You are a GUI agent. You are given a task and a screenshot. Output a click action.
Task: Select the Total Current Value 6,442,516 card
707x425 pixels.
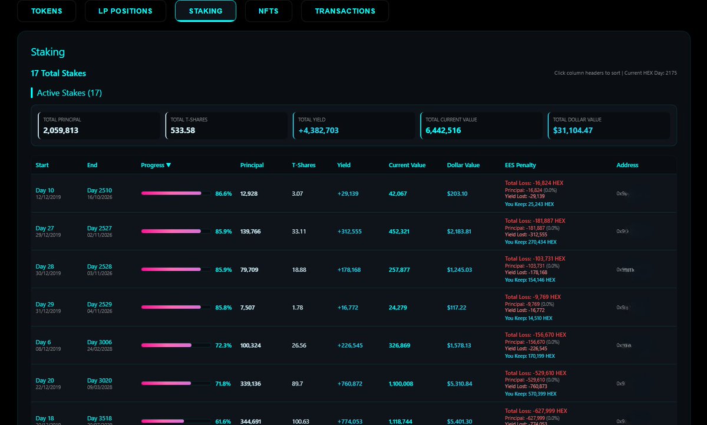pyautogui.click(x=481, y=125)
